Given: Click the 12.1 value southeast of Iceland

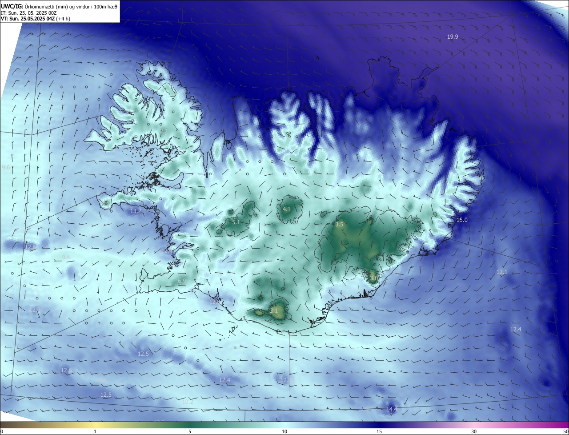Looking at the screenshot, I should click(502, 272).
